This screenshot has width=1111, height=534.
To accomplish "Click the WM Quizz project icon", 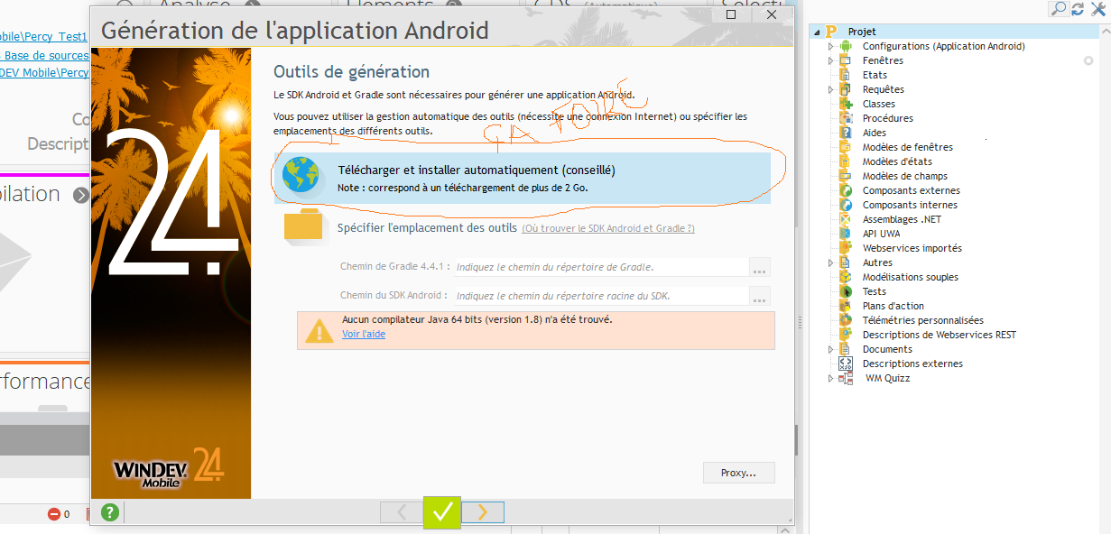I will click(x=846, y=379).
